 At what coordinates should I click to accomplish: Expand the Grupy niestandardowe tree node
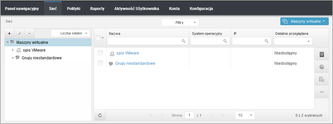13,58
